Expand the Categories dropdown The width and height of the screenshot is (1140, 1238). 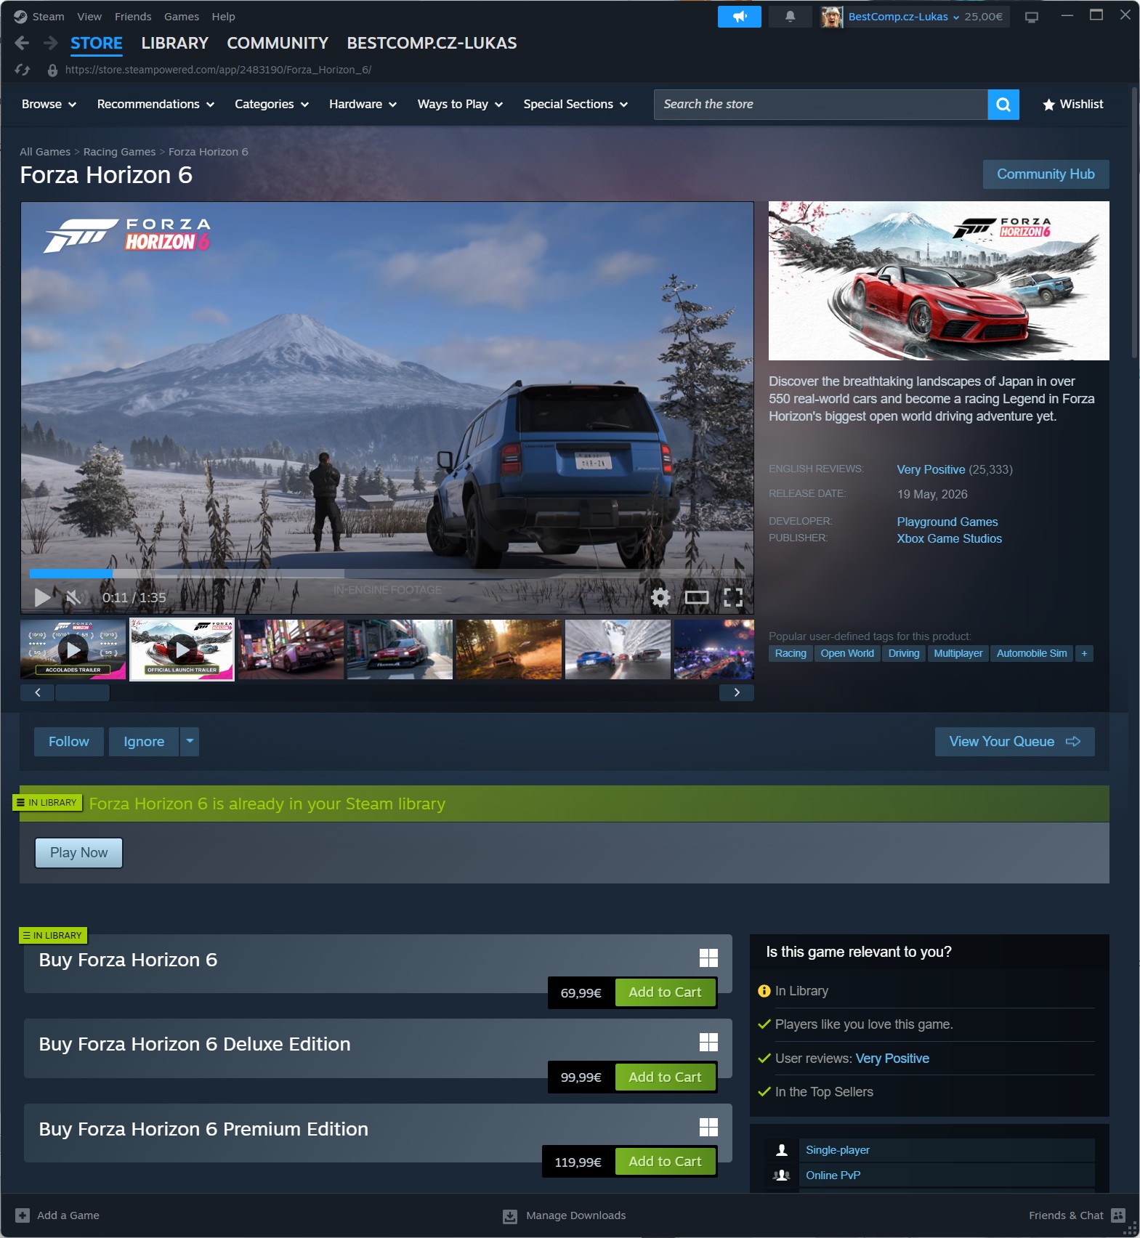point(272,105)
